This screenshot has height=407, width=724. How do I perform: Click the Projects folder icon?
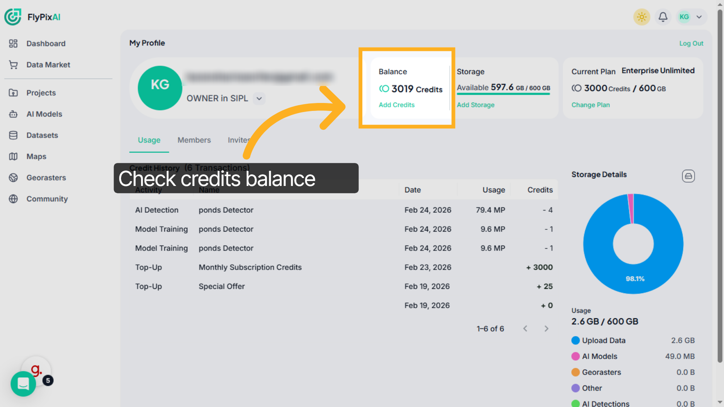click(13, 93)
